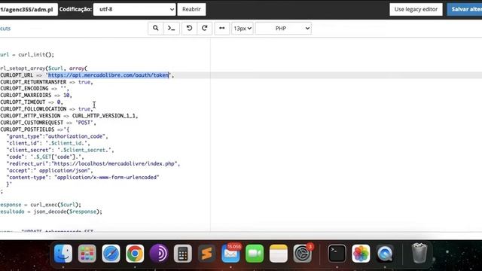Click the curl_setopt_array line
Screen dimensions: 482x271
point(44,69)
